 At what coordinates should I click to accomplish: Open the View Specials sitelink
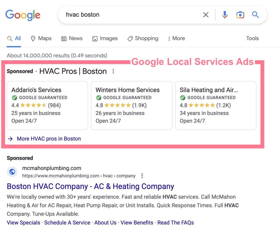(x=24, y=223)
